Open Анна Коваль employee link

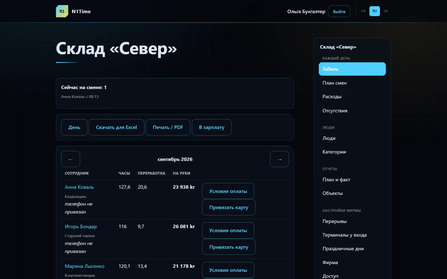[79, 187]
